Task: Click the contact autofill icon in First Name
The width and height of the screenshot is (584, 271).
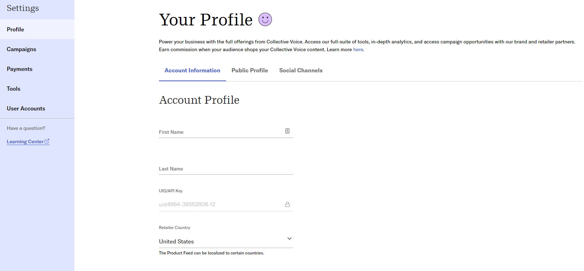Action: click(287, 131)
